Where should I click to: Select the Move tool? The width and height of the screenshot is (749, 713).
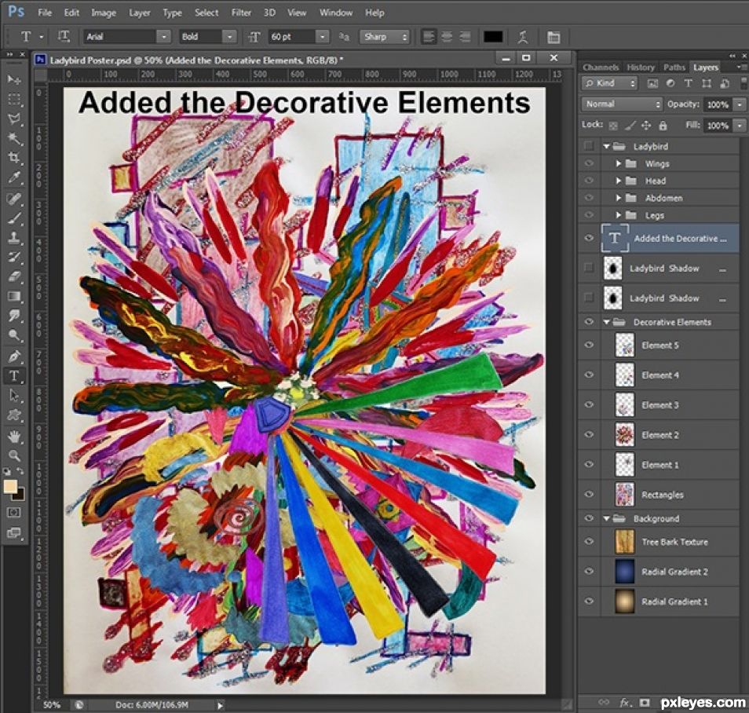14,79
